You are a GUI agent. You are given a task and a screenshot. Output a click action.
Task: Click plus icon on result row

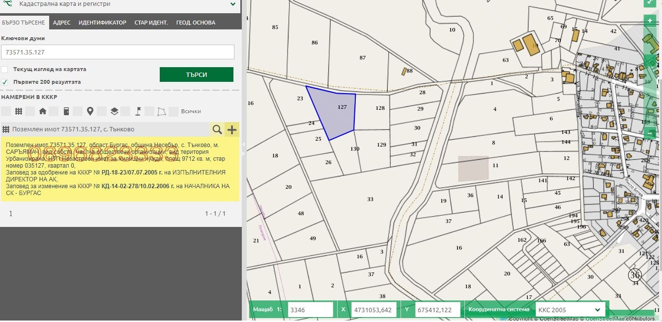[231, 129]
